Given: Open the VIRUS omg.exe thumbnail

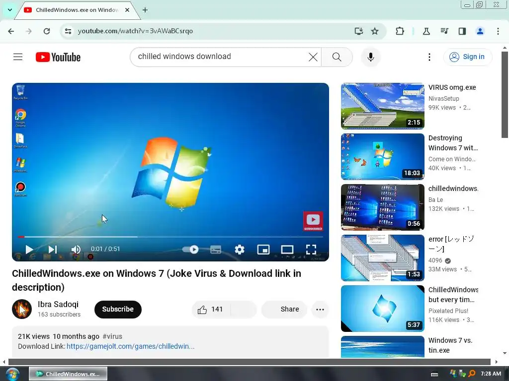Looking at the screenshot, I should tap(382, 106).
